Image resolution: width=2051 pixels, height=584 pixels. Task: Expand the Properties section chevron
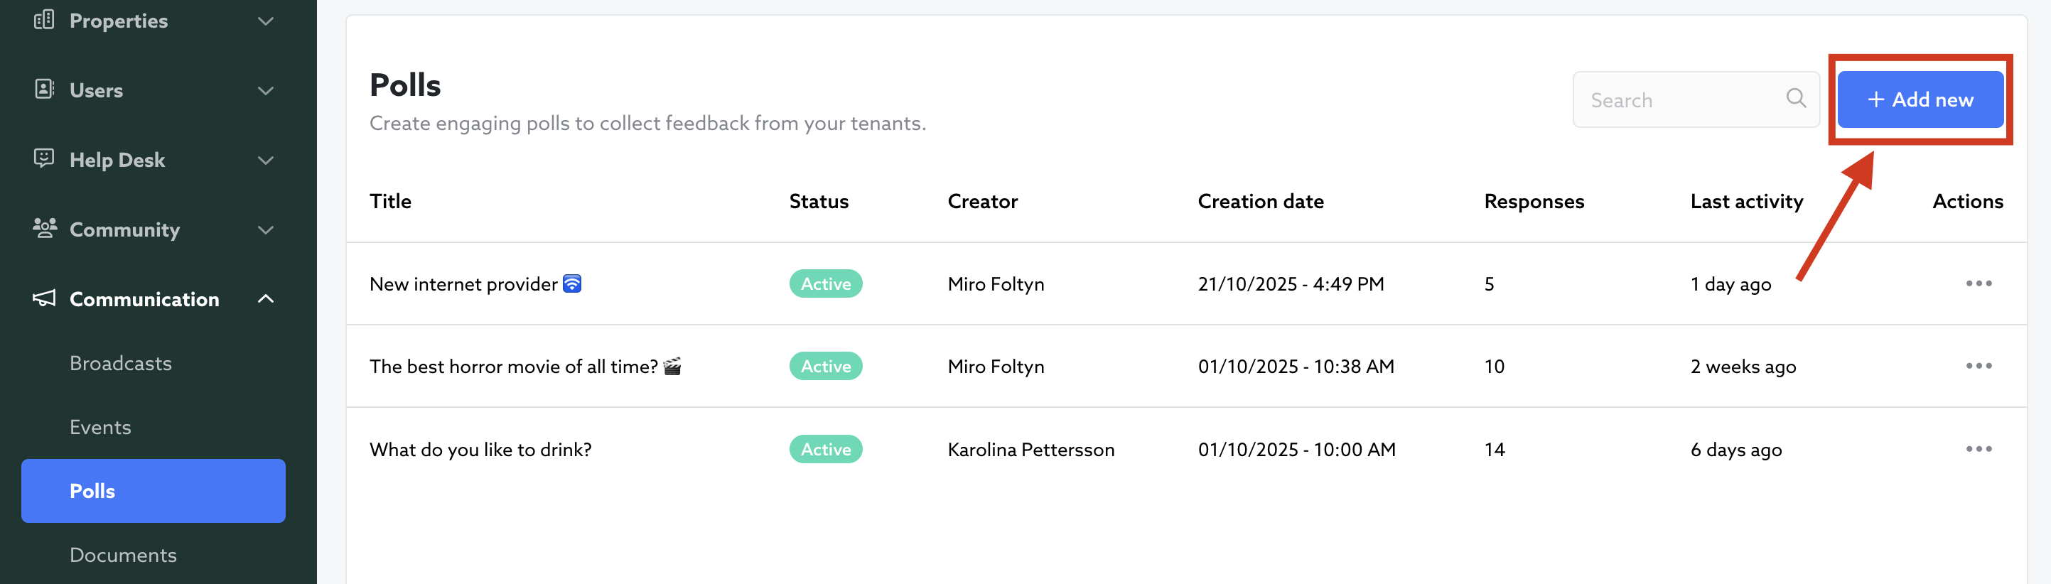pos(266,21)
